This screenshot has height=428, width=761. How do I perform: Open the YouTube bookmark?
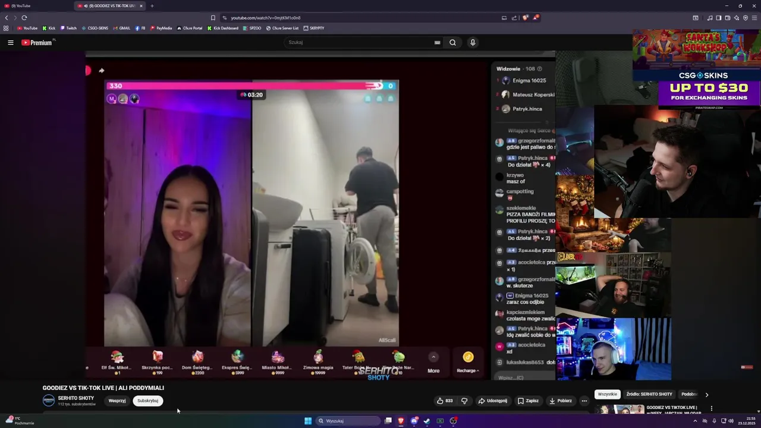(x=27, y=28)
